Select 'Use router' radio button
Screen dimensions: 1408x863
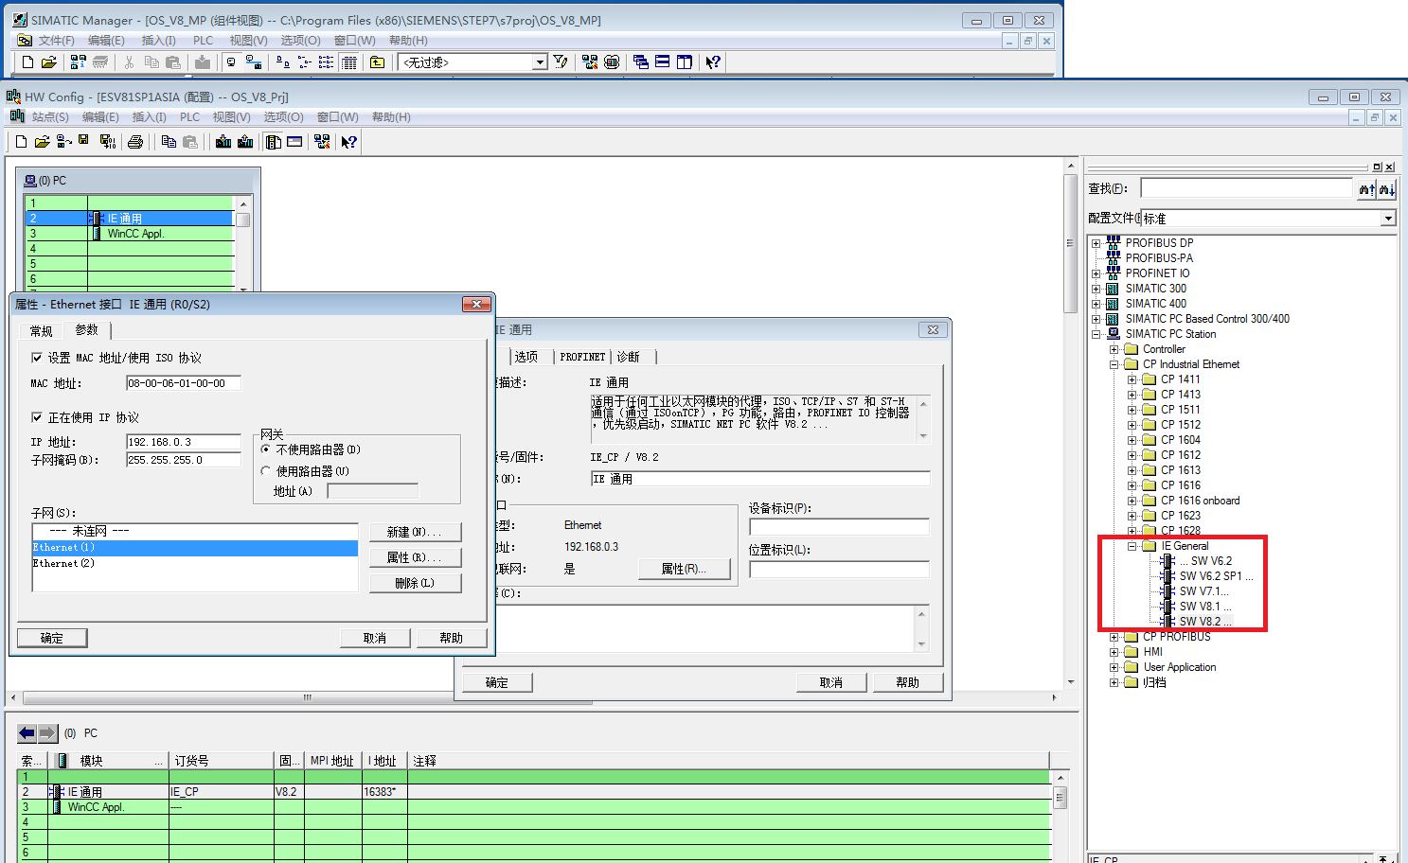pyautogui.click(x=266, y=471)
